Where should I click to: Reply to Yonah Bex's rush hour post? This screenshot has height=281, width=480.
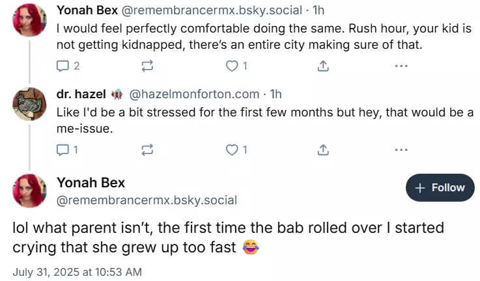tap(68, 66)
